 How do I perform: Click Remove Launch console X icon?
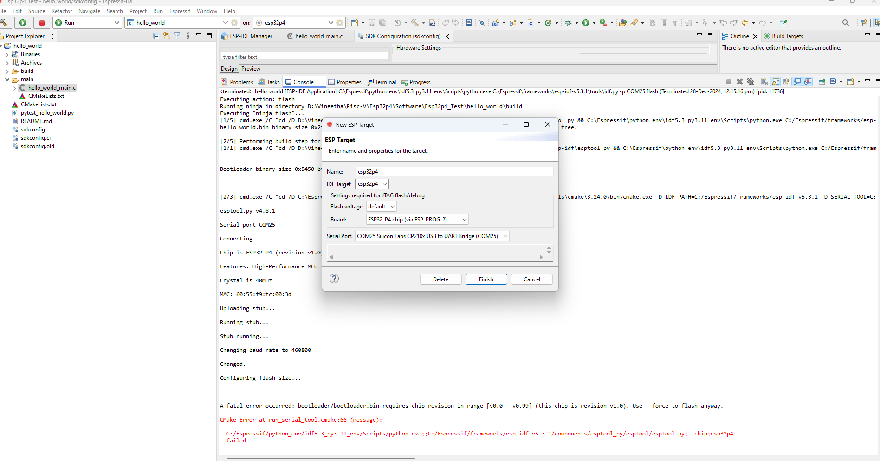point(739,82)
